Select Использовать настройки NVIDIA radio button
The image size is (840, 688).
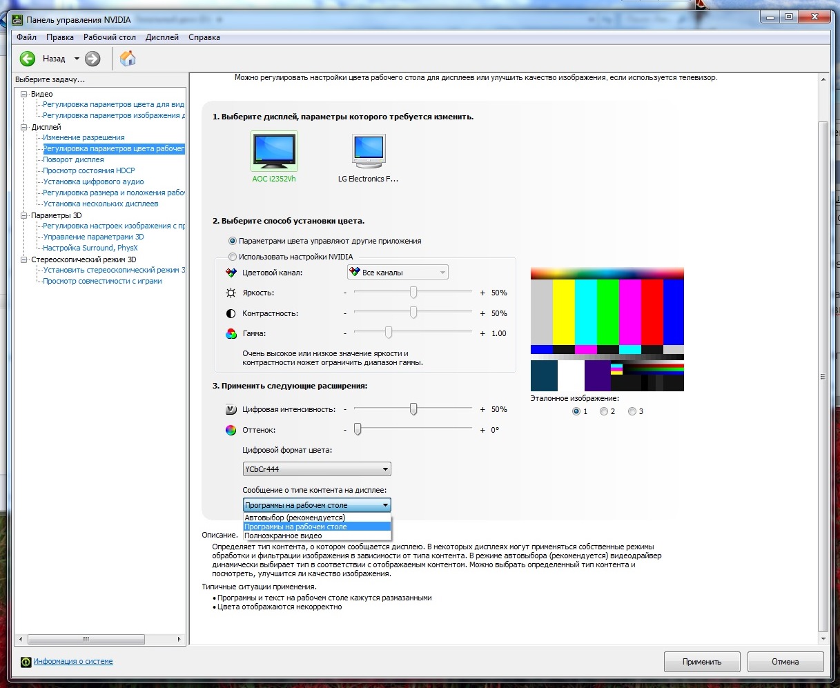click(x=232, y=257)
